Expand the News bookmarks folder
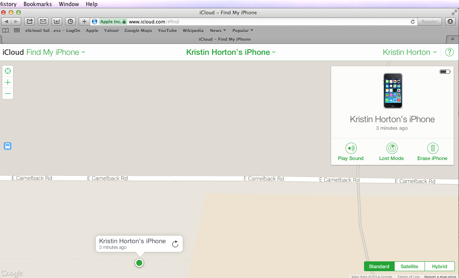Screen dimensions: 459x278 point(218,31)
